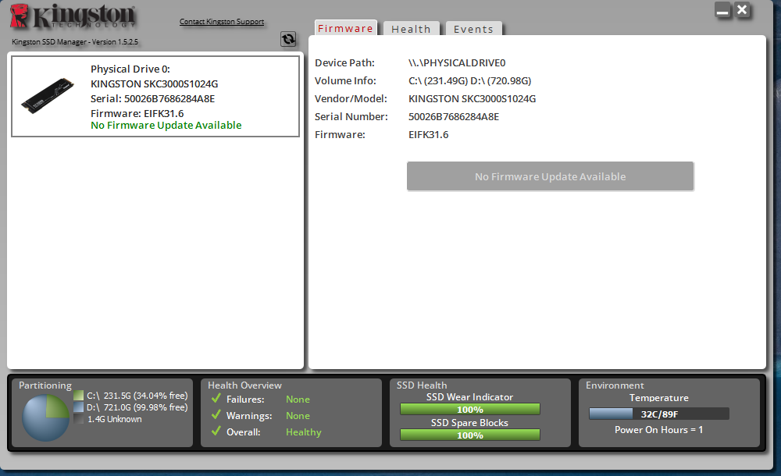Screen dimensions: 781x476
Task: Click the Health Overview panel heading
Action: 244,385
